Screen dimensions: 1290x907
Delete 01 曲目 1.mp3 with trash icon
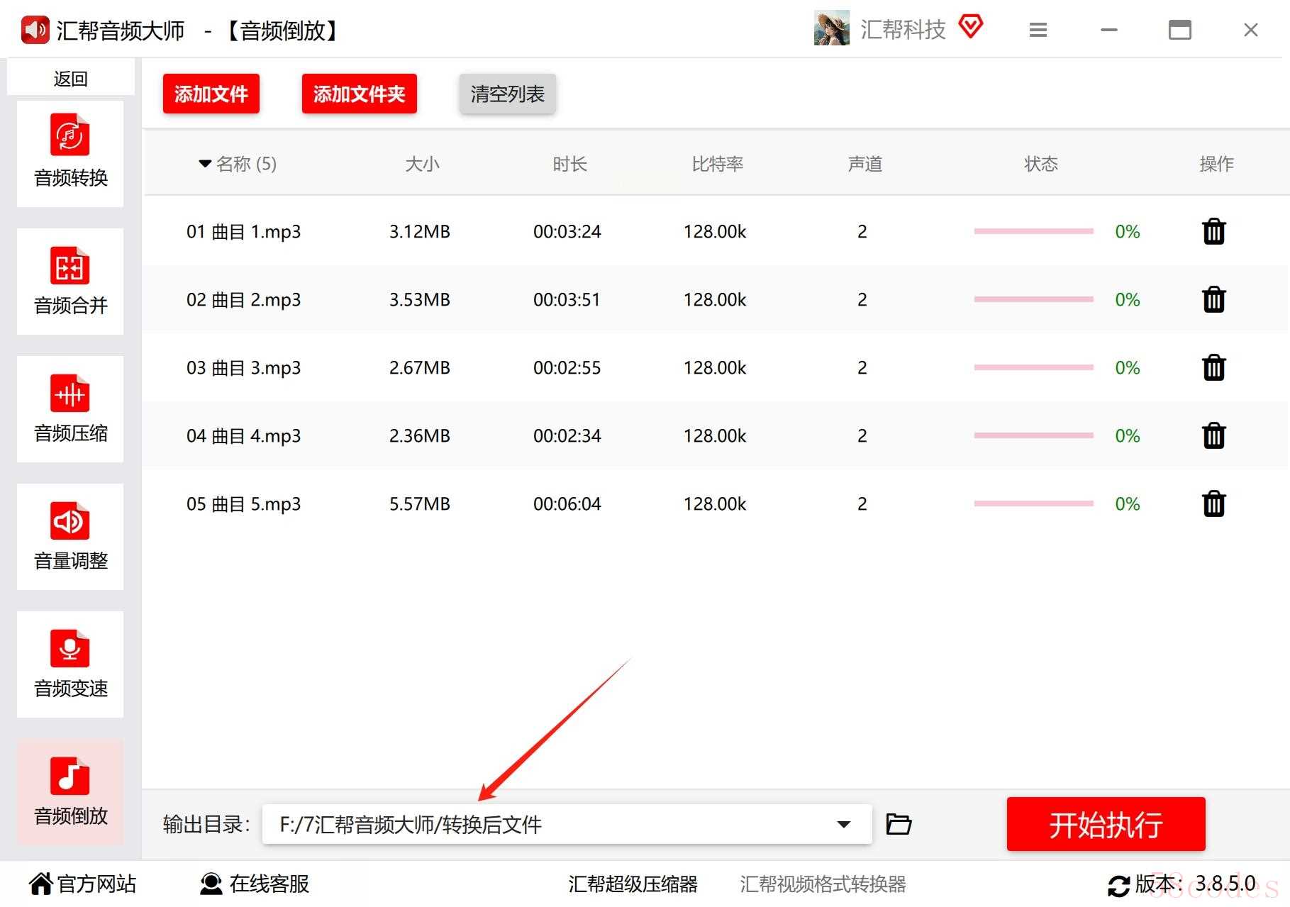[1213, 232]
